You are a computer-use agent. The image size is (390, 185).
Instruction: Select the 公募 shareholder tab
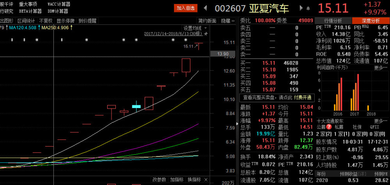pos(321,127)
